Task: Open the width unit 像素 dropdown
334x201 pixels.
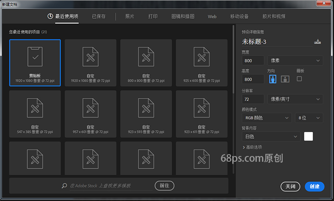Action: [x=295, y=61]
